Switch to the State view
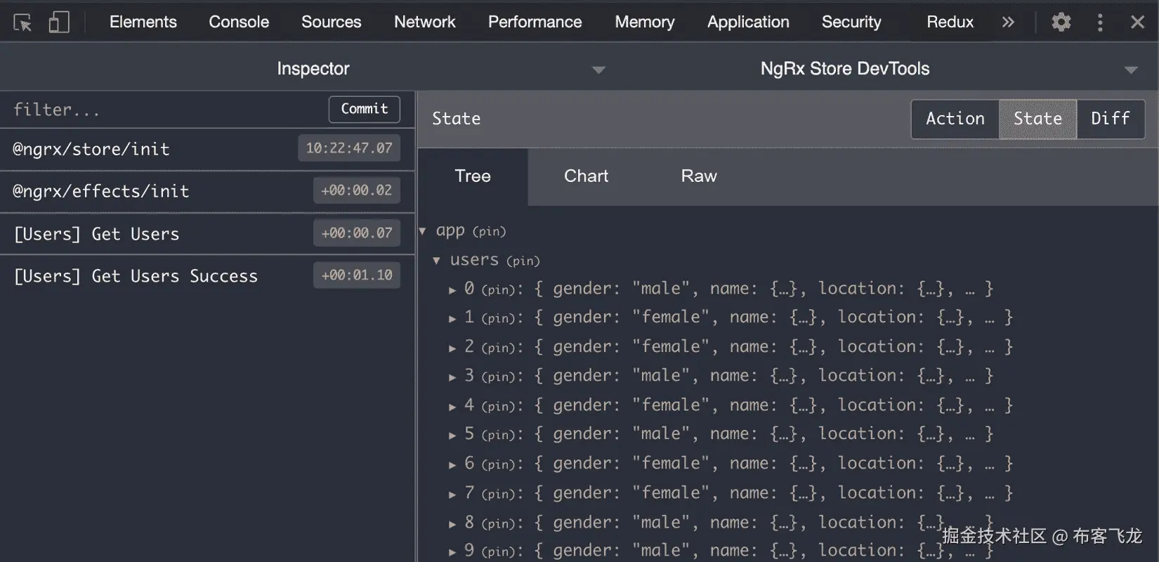 (x=1037, y=119)
